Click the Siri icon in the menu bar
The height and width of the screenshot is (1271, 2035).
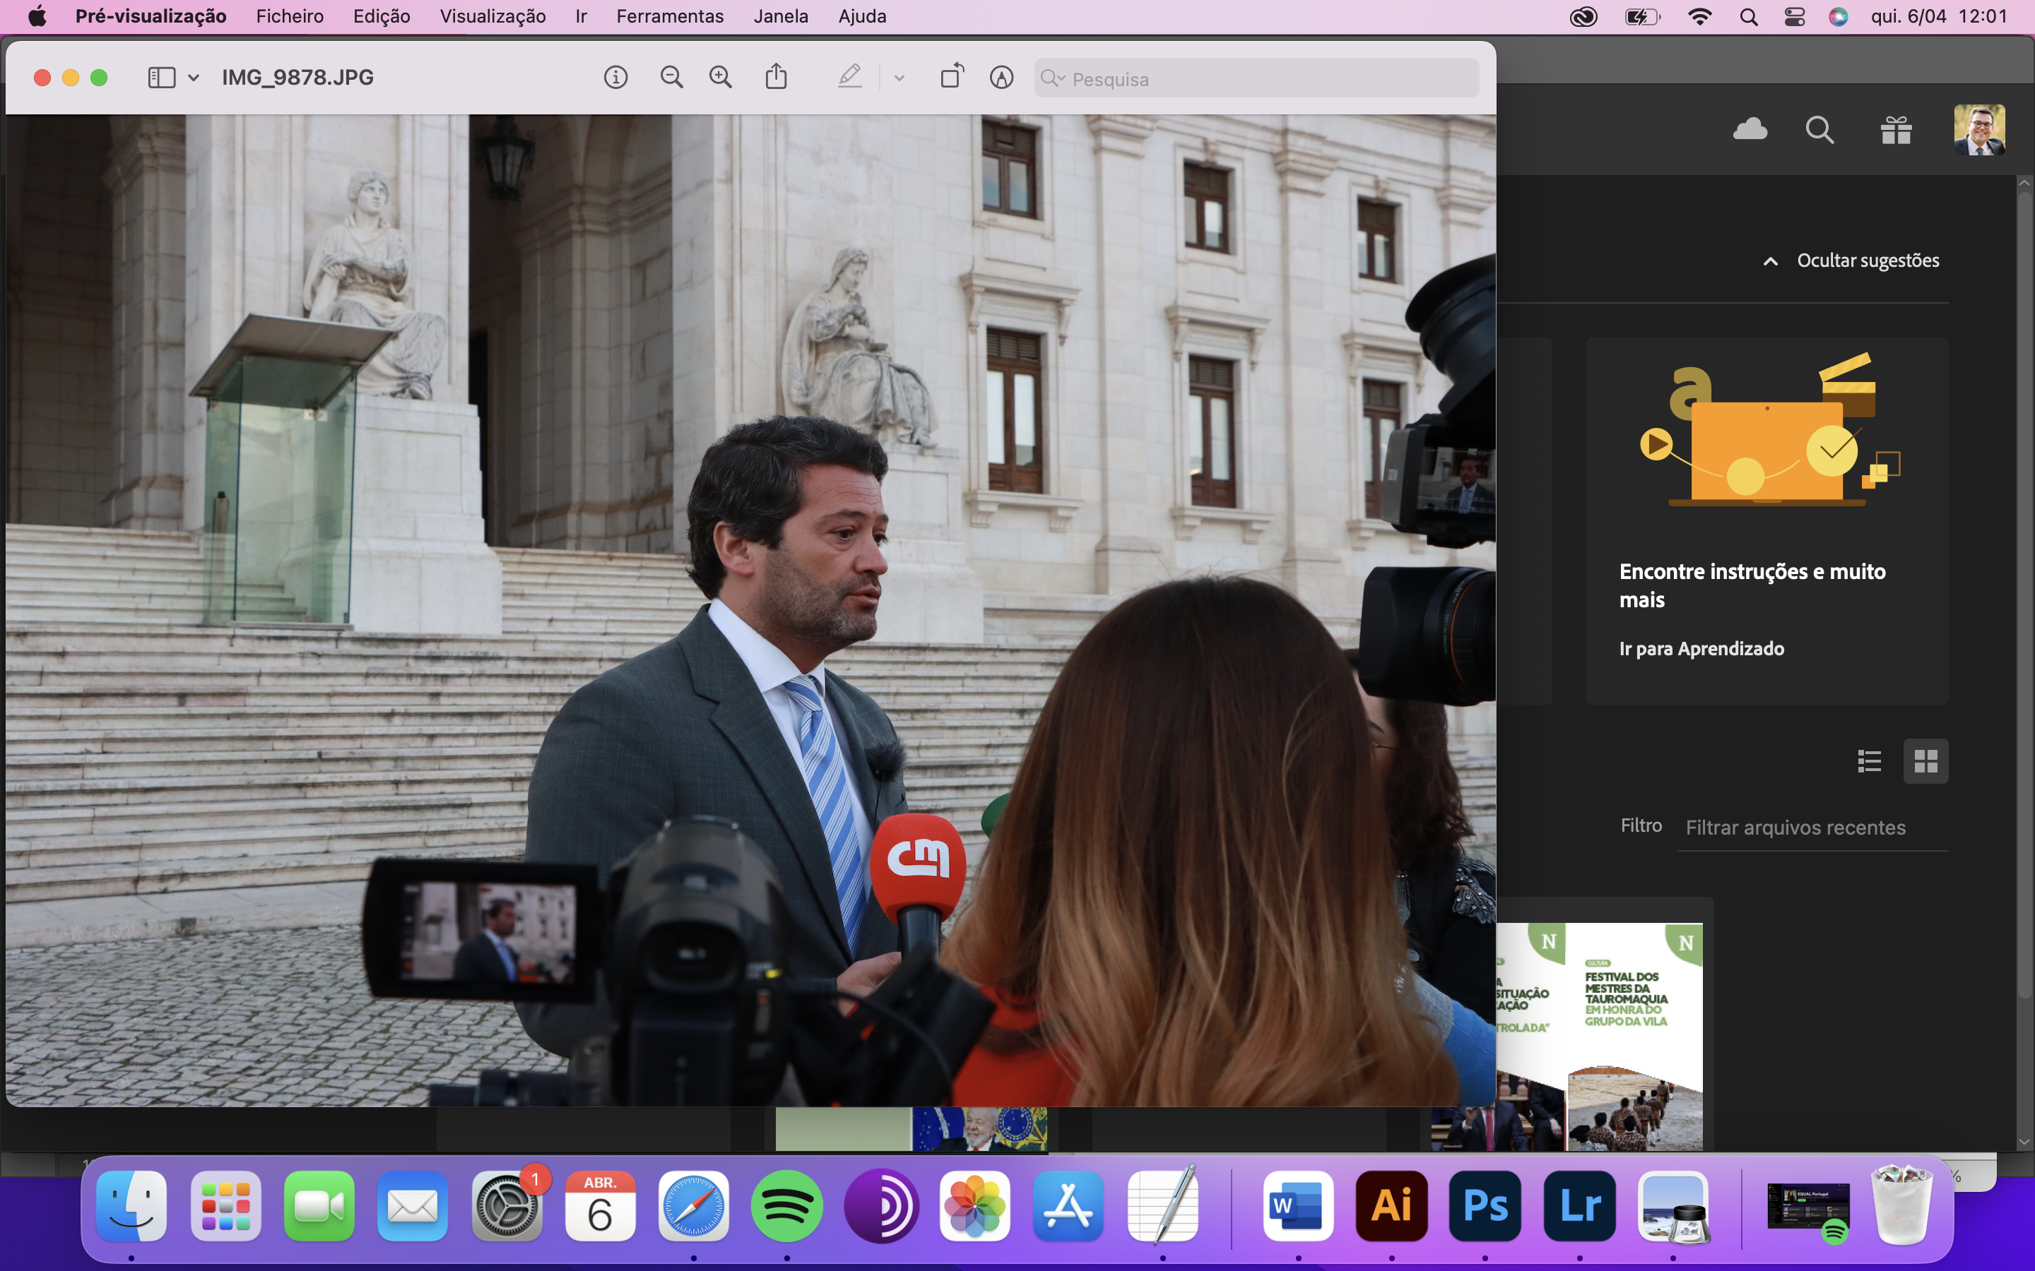[1839, 17]
